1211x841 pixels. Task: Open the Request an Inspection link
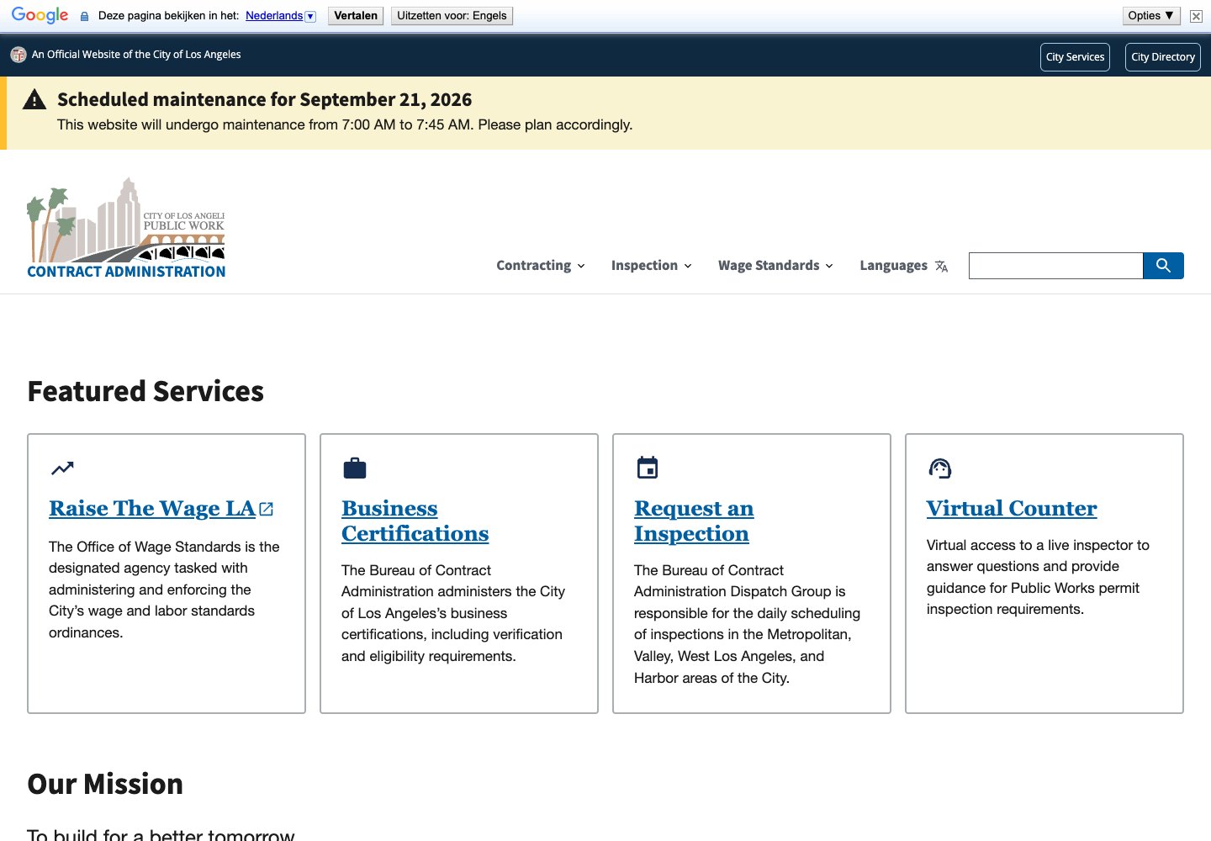694,521
